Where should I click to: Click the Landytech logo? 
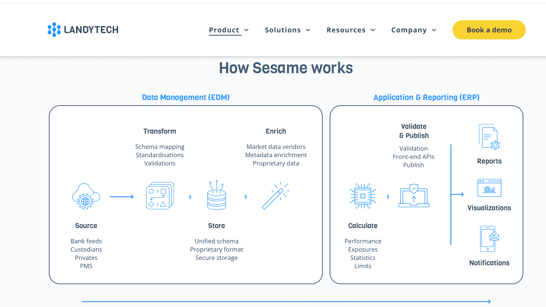[83, 30]
